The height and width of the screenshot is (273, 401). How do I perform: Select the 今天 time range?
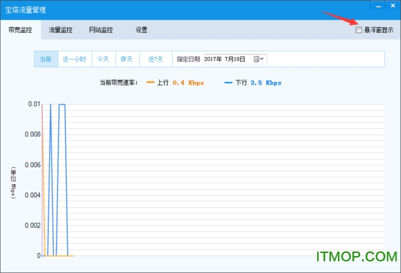(x=103, y=59)
